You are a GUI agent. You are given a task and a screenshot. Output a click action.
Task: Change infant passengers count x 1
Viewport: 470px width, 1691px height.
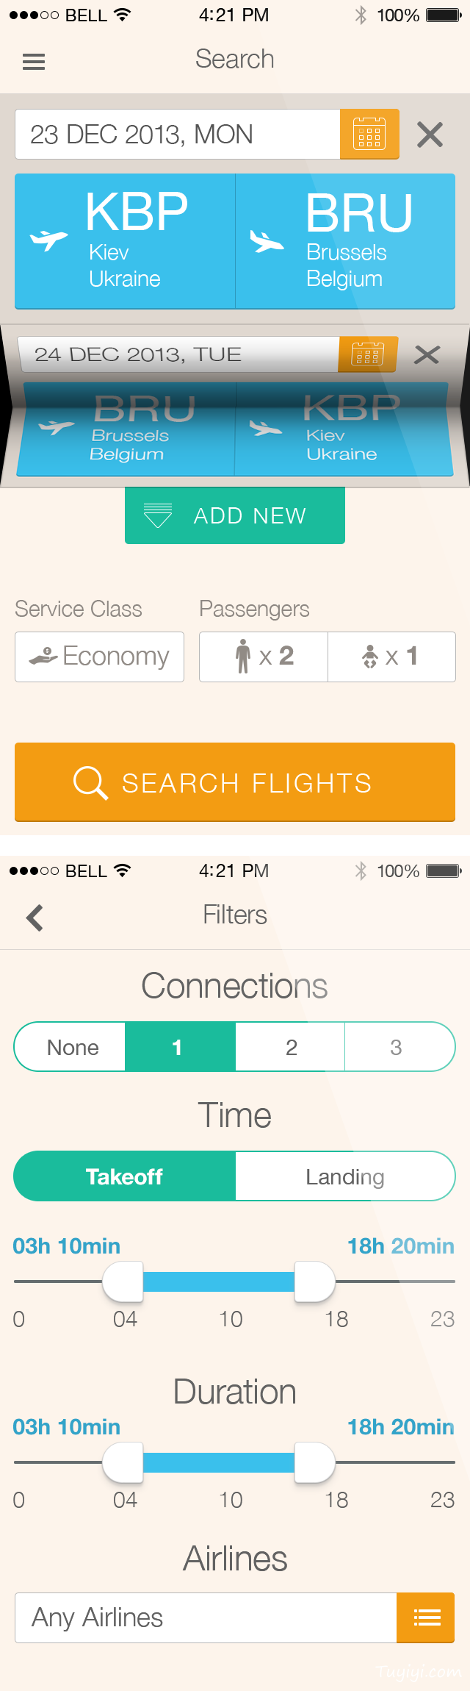coord(391,657)
